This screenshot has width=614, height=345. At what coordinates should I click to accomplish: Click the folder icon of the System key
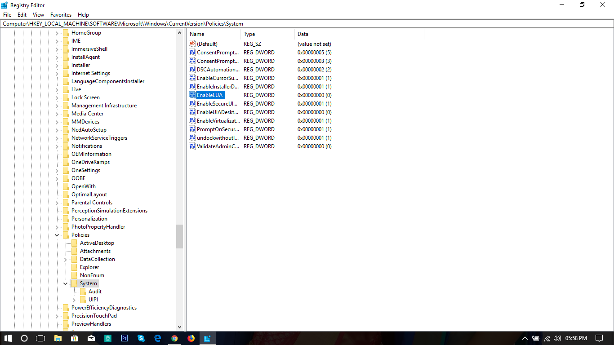point(74,283)
